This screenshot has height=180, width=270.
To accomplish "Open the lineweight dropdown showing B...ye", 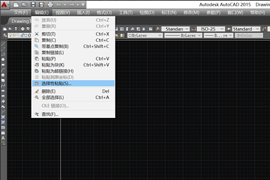I will (219, 36).
